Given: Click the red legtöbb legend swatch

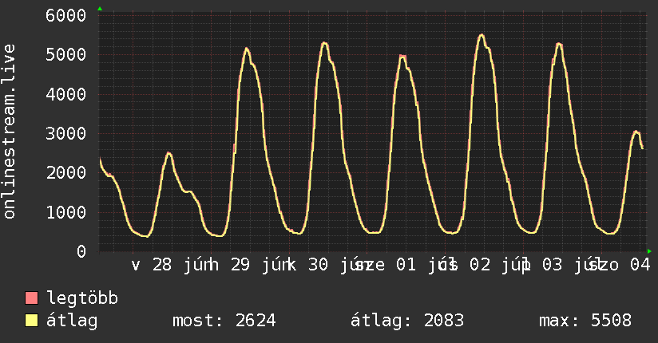Looking at the screenshot, I should pos(31,298).
